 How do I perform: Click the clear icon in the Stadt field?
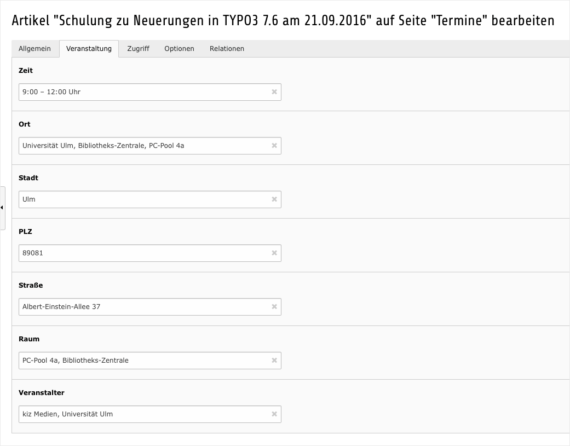[274, 199]
